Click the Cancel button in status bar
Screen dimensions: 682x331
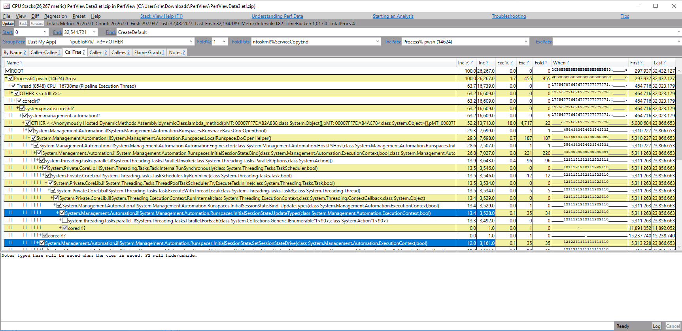point(673,326)
